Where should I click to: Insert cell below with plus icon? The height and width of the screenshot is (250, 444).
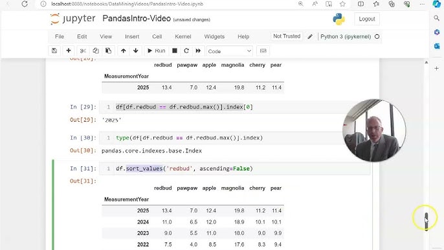click(x=68, y=51)
